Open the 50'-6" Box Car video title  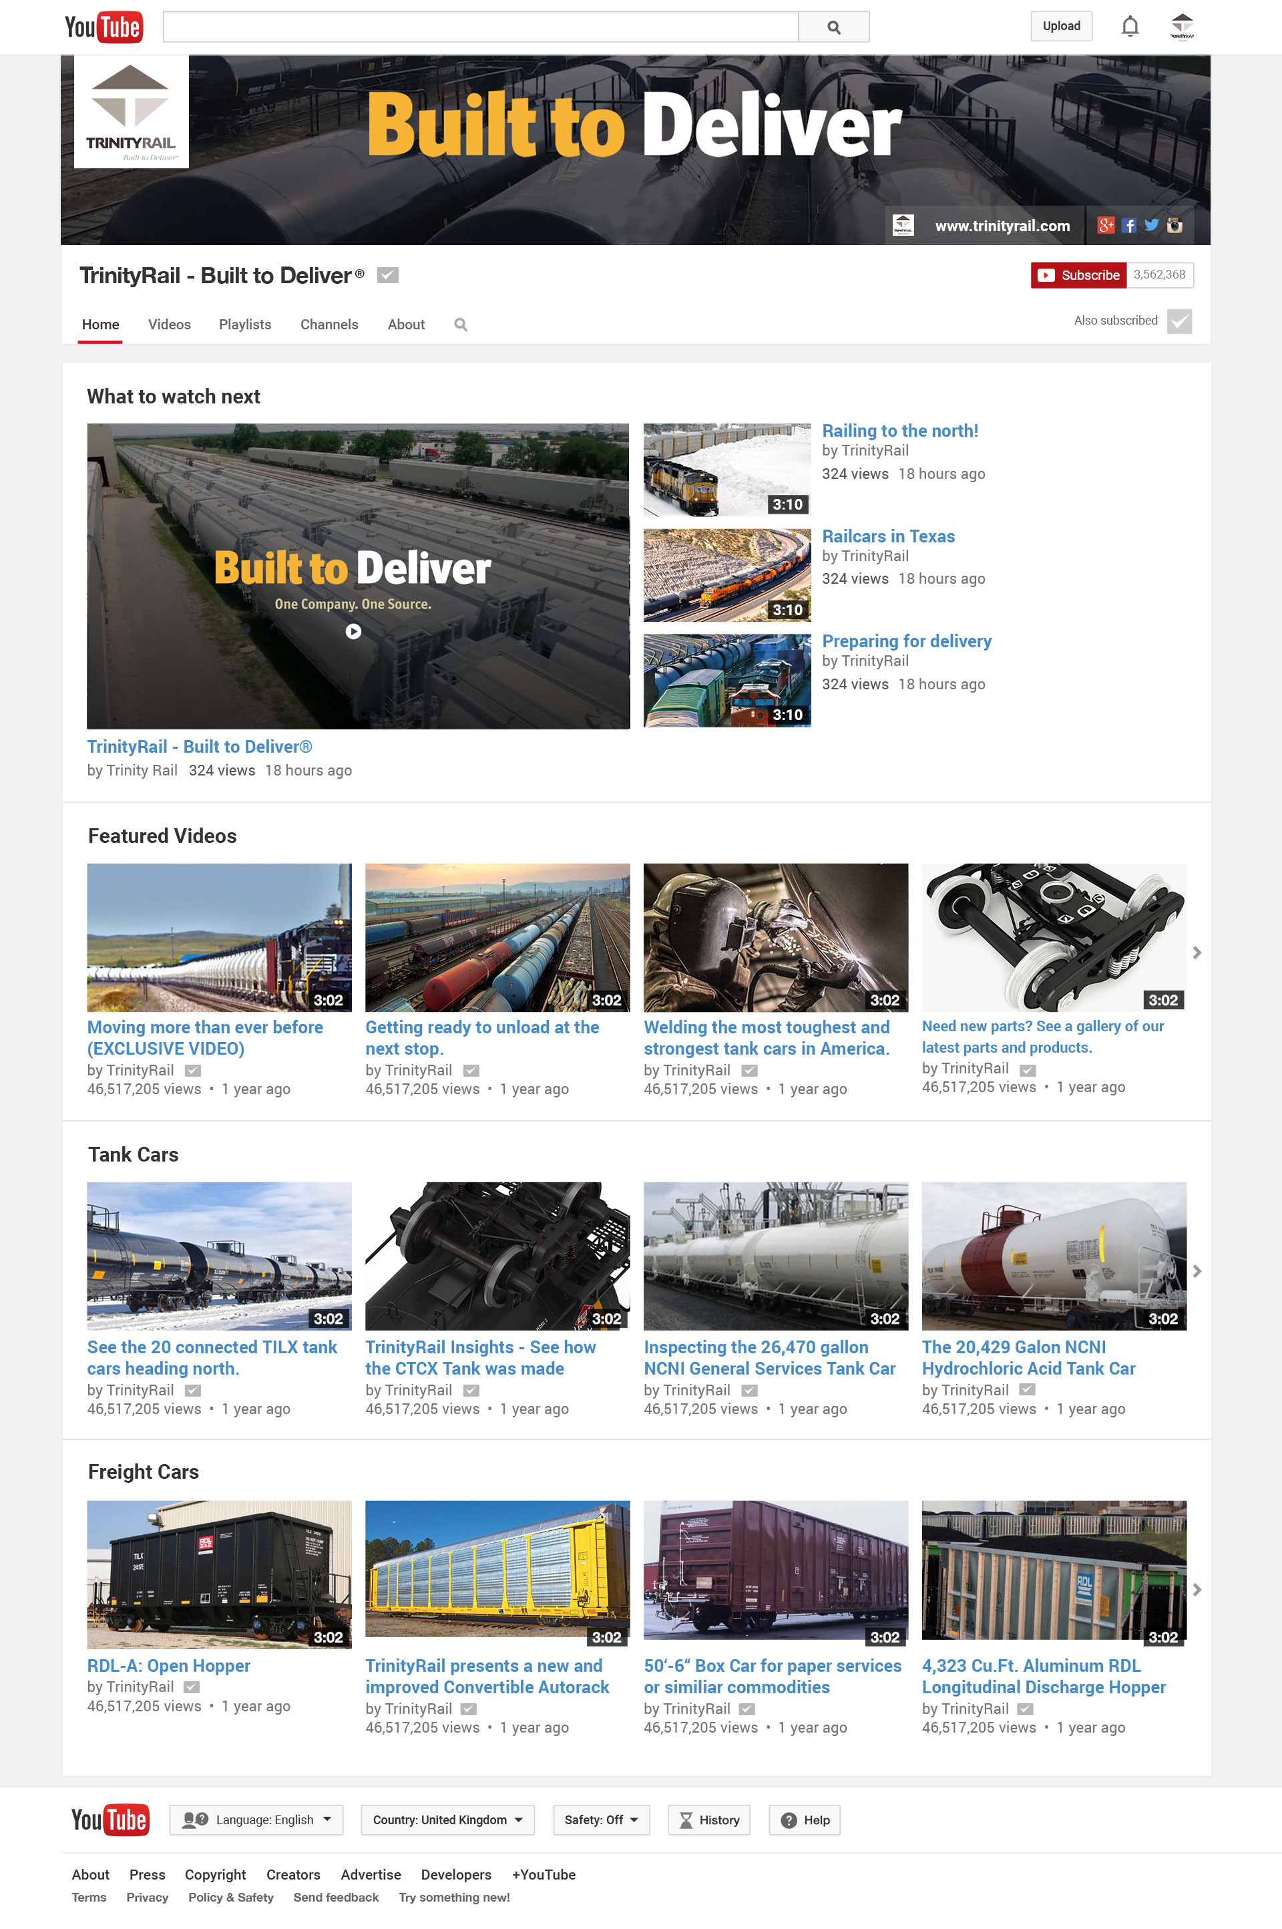click(773, 1677)
